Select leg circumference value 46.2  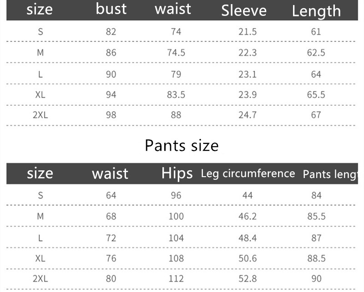[248, 216]
